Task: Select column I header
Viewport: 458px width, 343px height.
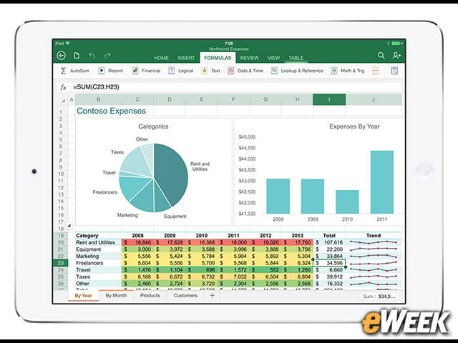Action: 329,99
